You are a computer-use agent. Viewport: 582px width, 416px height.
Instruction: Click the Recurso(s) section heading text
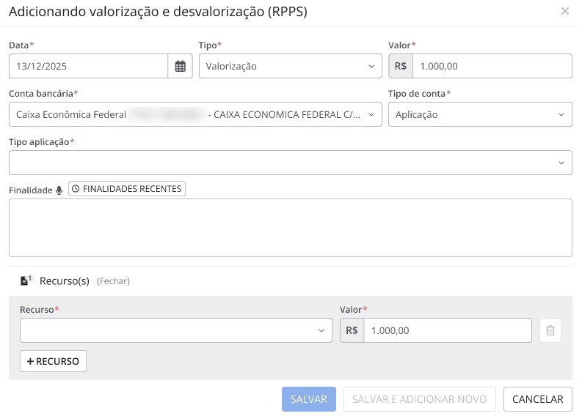coord(65,281)
